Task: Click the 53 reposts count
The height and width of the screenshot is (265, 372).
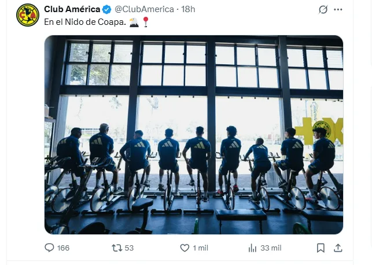Action: 129,248
